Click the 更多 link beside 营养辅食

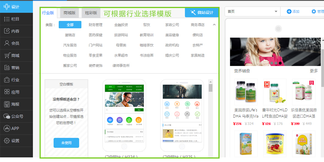pos(314,71)
